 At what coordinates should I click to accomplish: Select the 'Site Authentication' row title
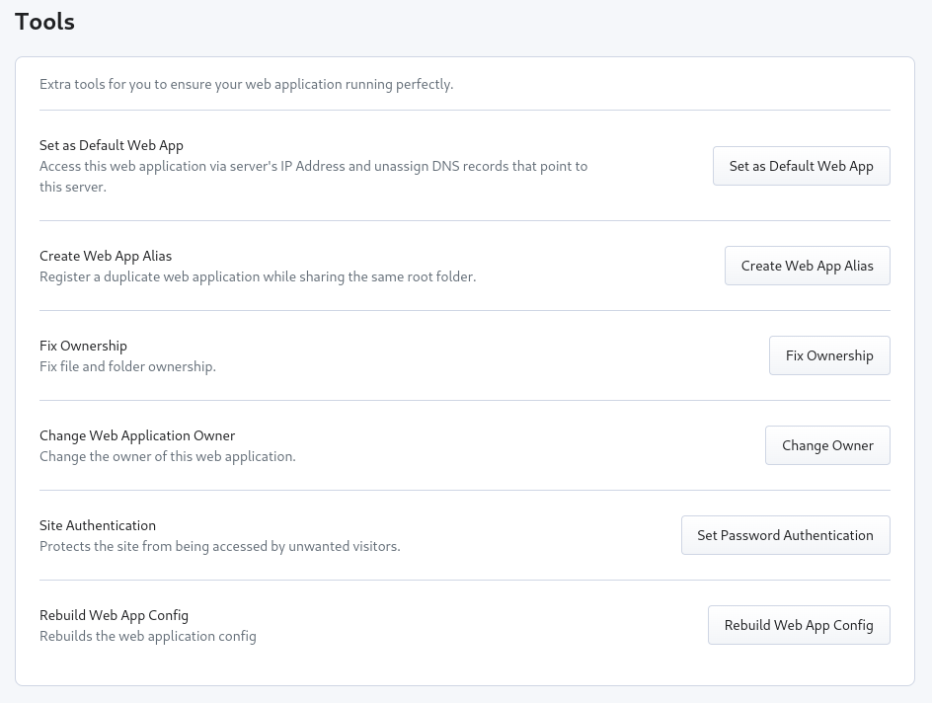pos(98,525)
